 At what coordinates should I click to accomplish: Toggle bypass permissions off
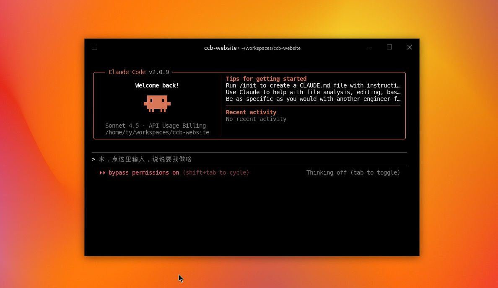pyautogui.click(x=143, y=172)
